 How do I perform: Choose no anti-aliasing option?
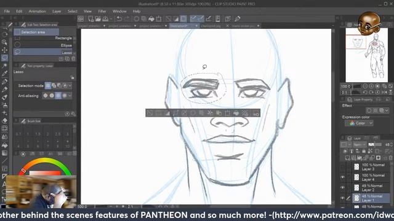46,96
